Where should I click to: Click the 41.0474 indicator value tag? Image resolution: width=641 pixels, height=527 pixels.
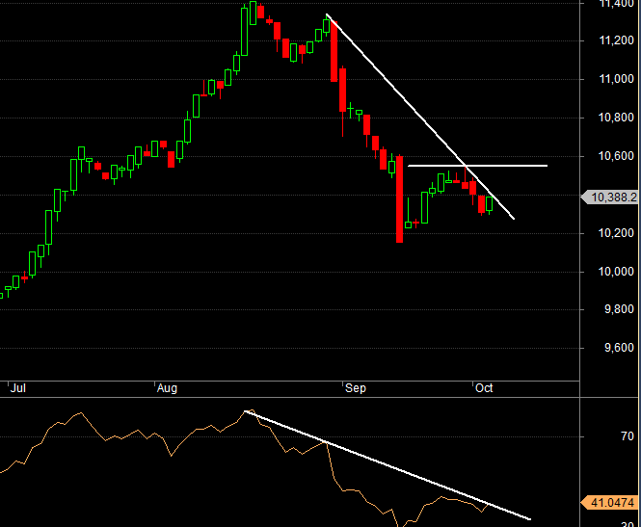coord(609,503)
